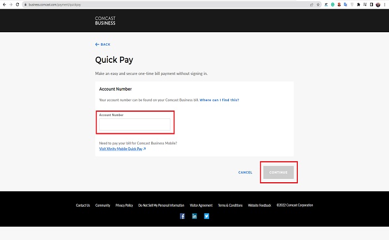Click the Back link with arrow
389x240 pixels.
pos(103,44)
